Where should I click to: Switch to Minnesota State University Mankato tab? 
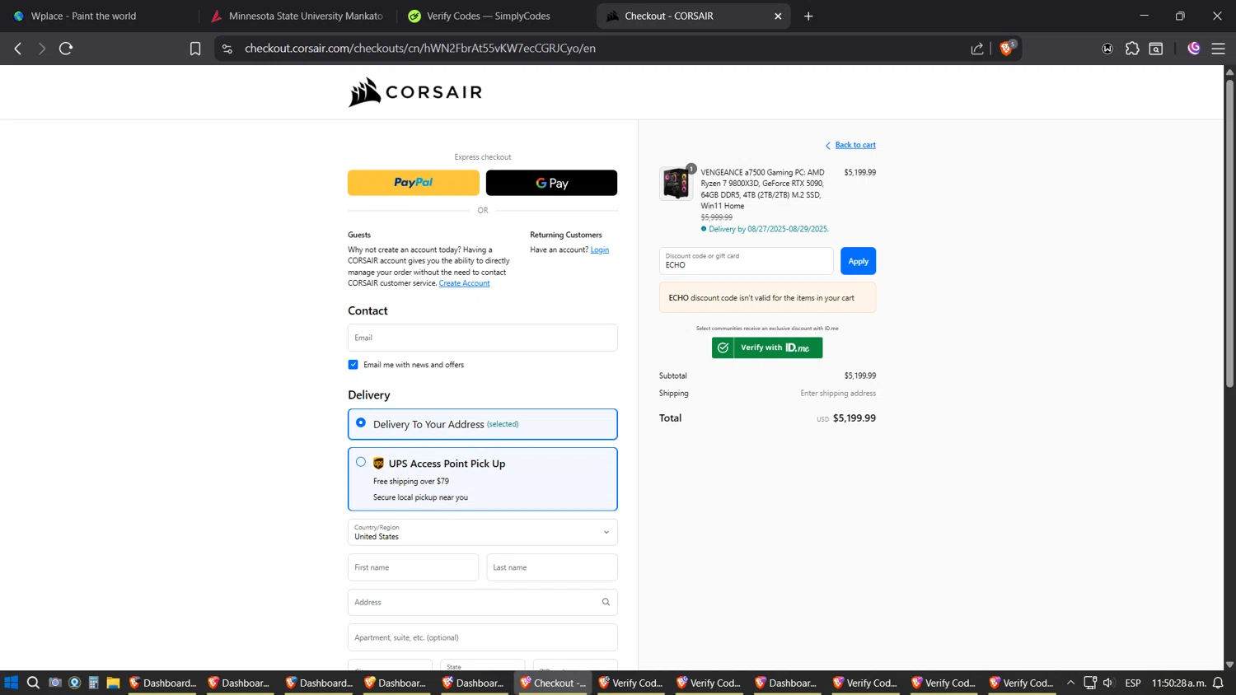[298, 16]
